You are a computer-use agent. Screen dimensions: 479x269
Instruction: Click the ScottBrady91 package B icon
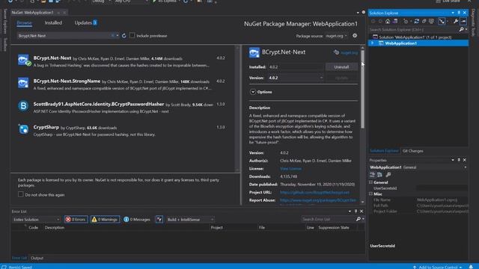coord(23,106)
